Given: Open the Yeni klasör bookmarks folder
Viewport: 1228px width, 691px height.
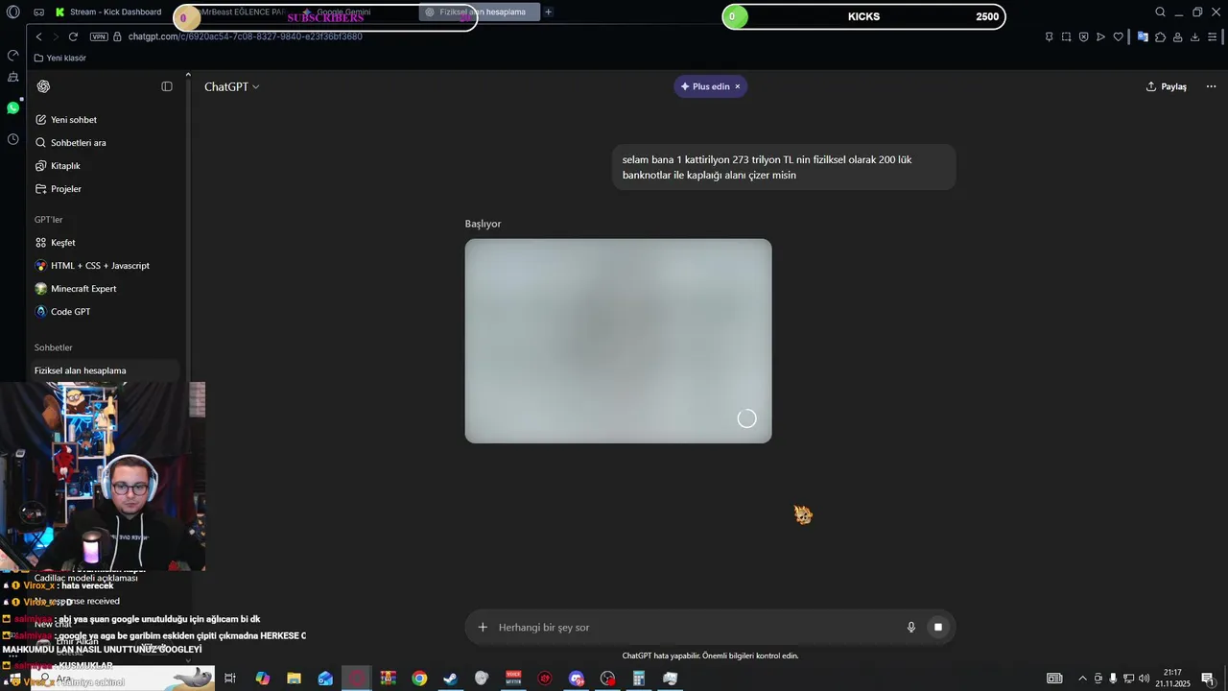Looking at the screenshot, I should pyautogui.click(x=60, y=58).
